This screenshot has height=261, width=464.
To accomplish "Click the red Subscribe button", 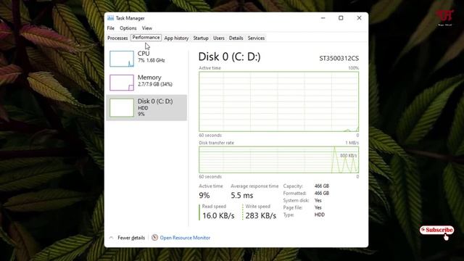I will click(x=436, y=230).
